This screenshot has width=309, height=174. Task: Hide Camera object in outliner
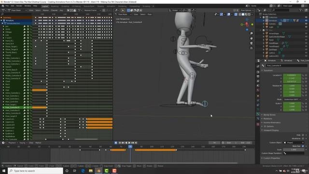(x=306, y=24)
